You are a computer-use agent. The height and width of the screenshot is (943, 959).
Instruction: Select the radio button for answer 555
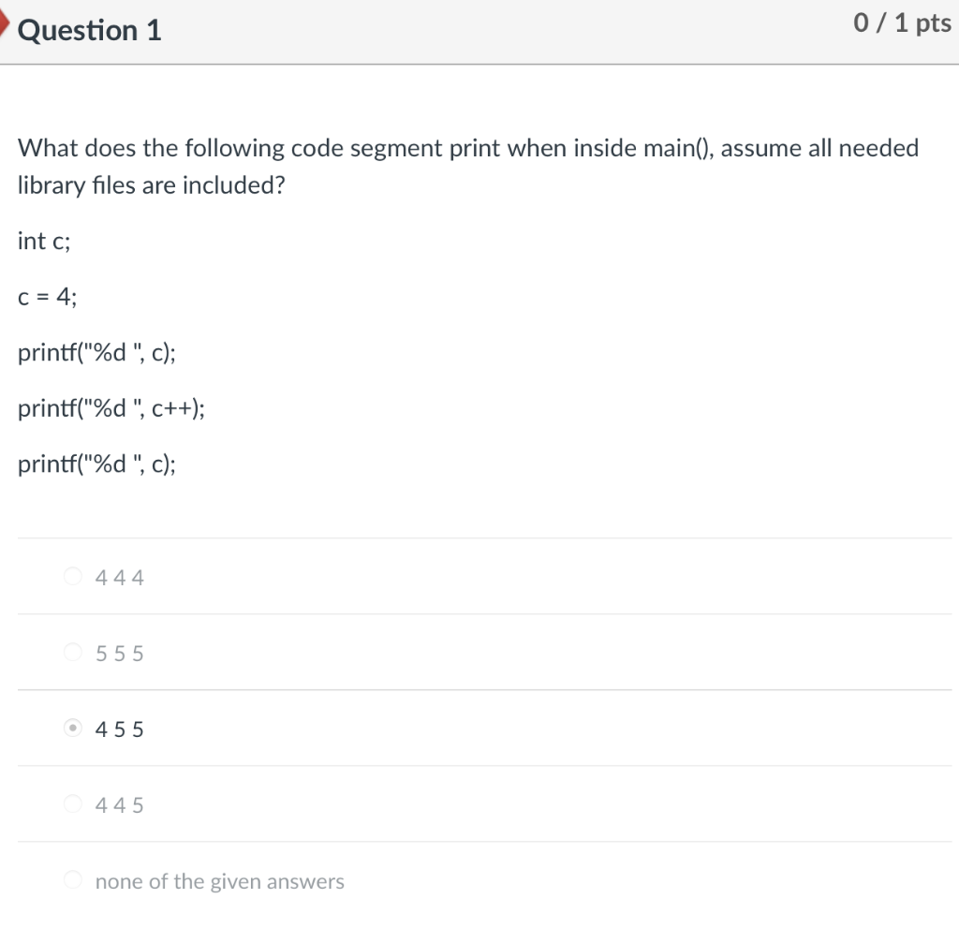[x=72, y=652]
